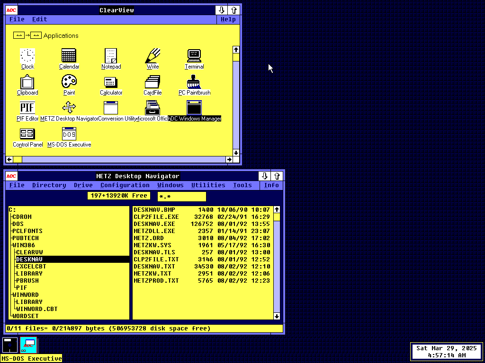485x363 pixels.
Task: Select file METZPROD.TXT
Action: (x=202, y=281)
